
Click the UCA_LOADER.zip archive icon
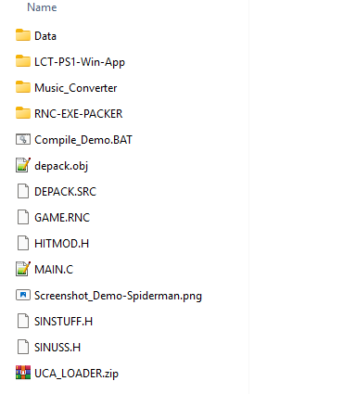click(x=23, y=373)
